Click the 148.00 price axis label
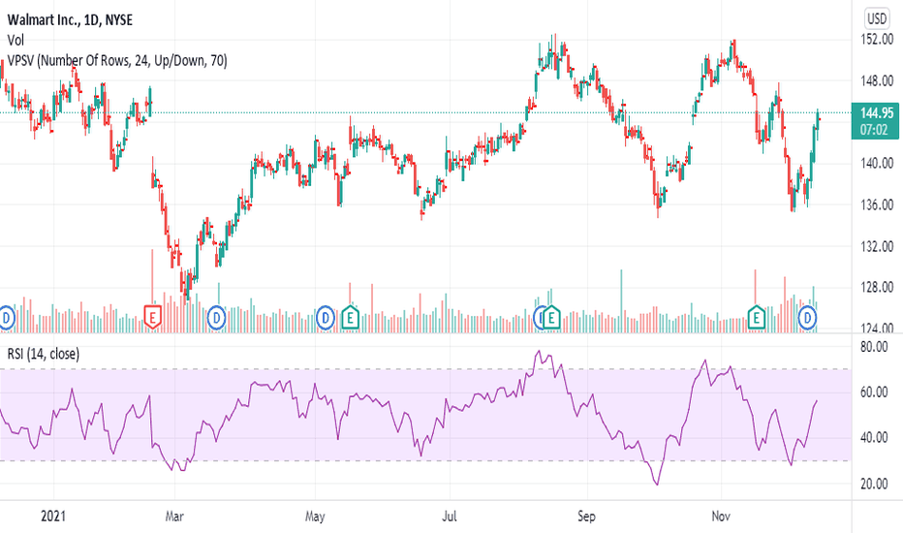The width and height of the screenshot is (903, 533). [x=877, y=81]
